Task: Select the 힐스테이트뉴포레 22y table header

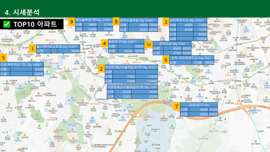Action: [x=58, y=47]
